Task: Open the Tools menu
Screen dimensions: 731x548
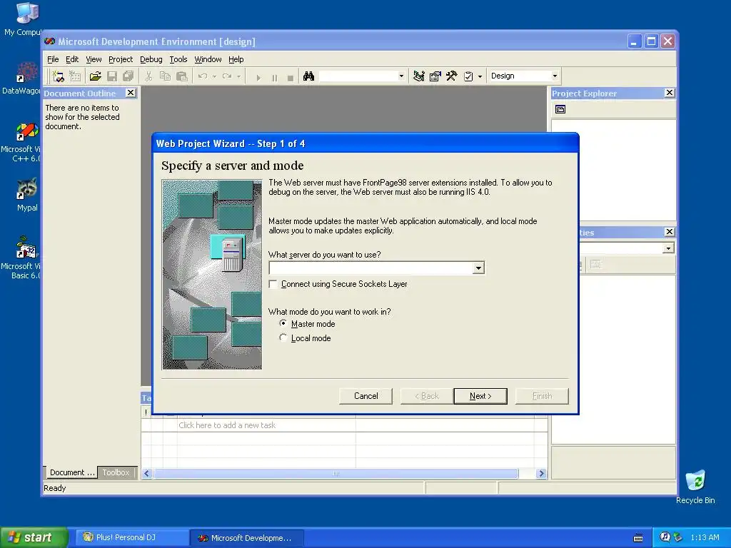Action: click(178, 59)
